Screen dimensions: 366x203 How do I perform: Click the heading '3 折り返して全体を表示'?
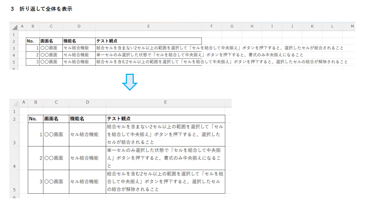(42, 9)
